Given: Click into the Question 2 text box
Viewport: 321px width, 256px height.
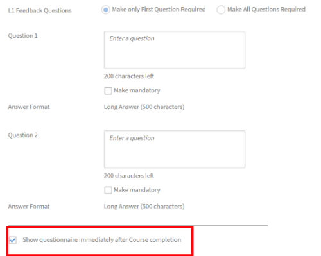Looking at the screenshot, I should point(175,149).
